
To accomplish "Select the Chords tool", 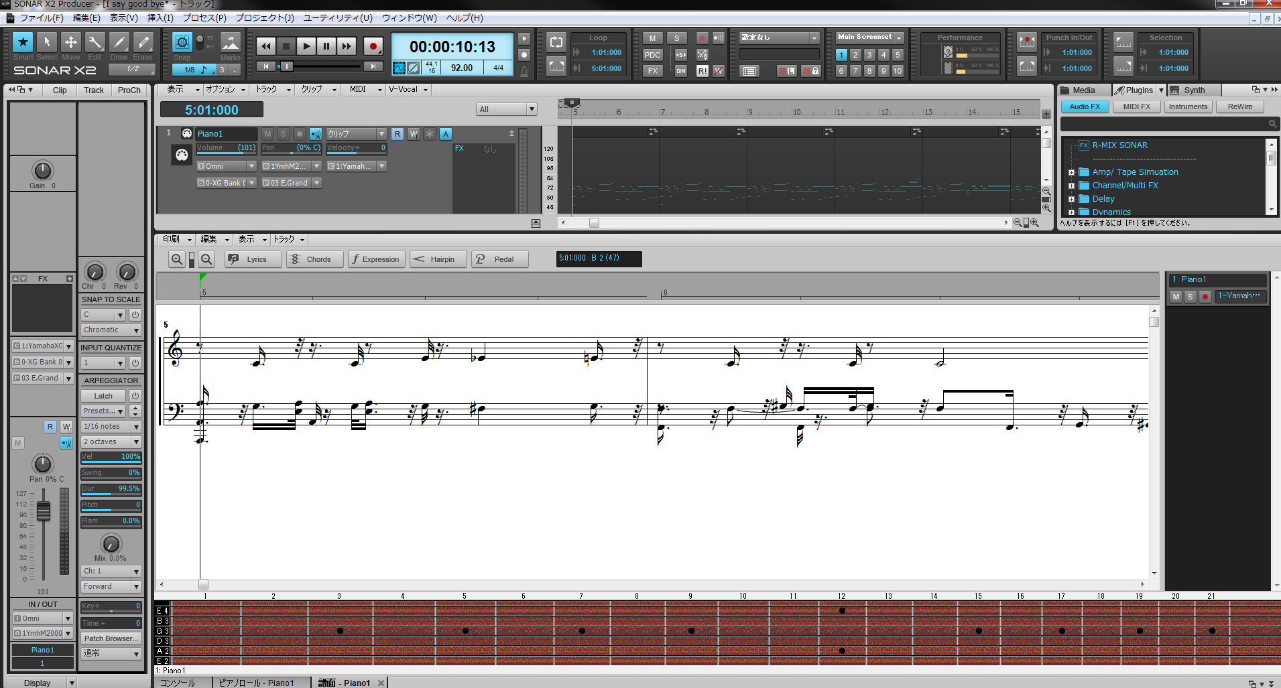I will pyautogui.click(x=315, y=259).
